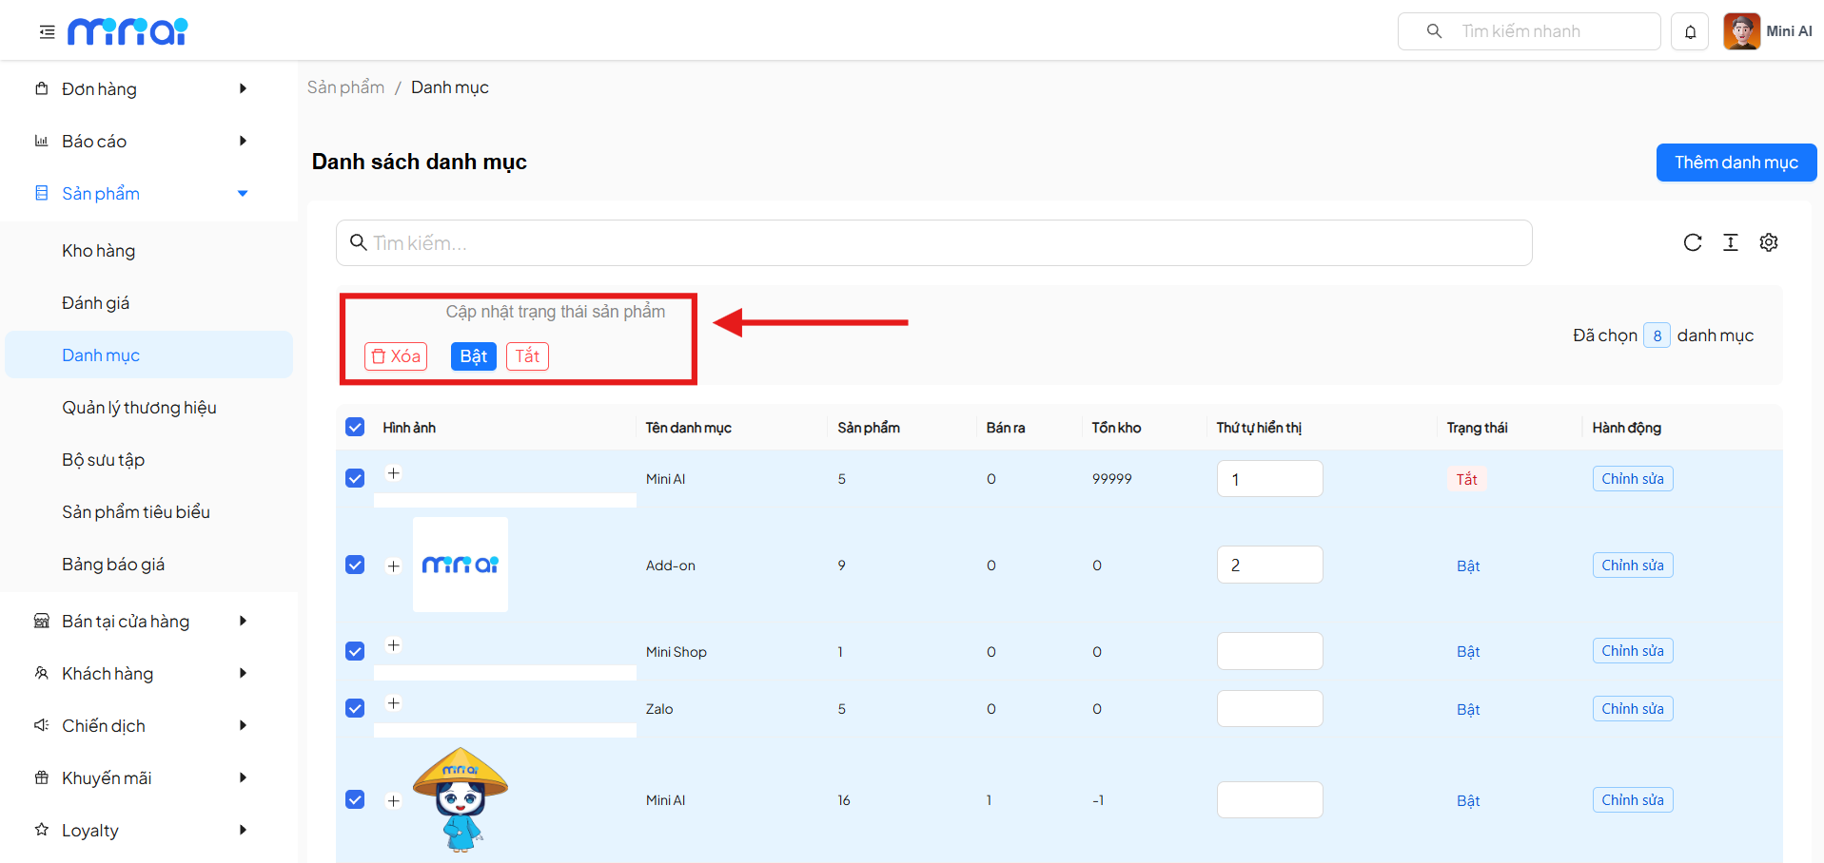Screen dimensions: 1824x863
Task: Click the hamburger menu icon beside logo
Action: pyautogui.click(x=47, y=32)
